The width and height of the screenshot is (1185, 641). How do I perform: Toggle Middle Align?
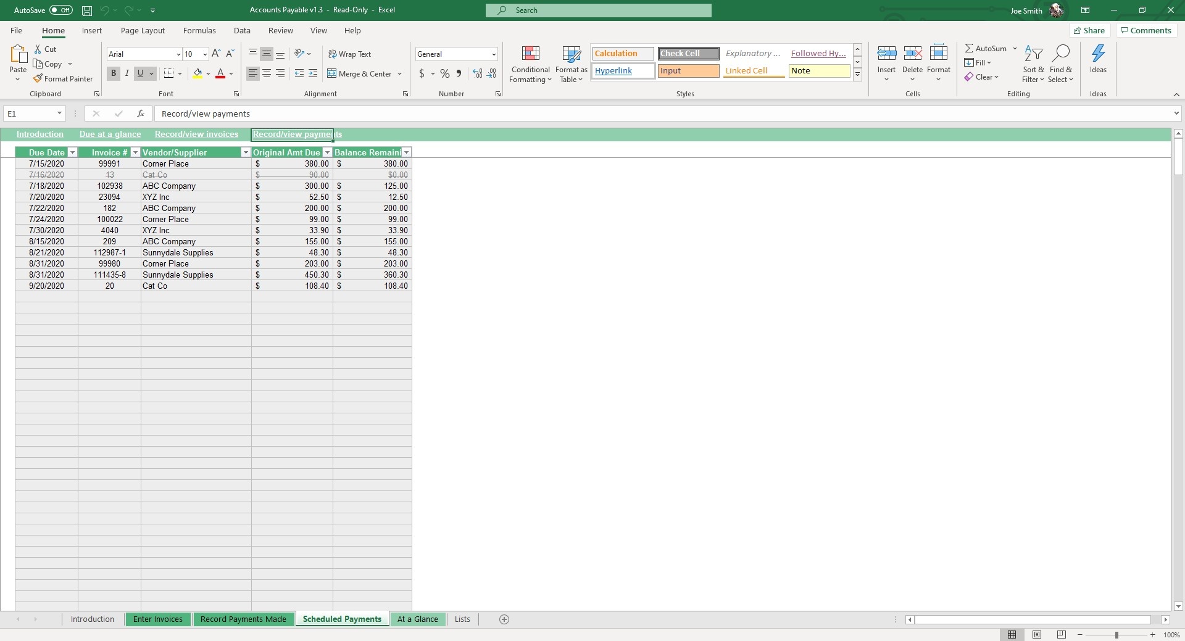point(267,54)
